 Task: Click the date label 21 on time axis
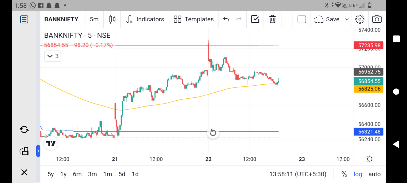click(115, 159)
